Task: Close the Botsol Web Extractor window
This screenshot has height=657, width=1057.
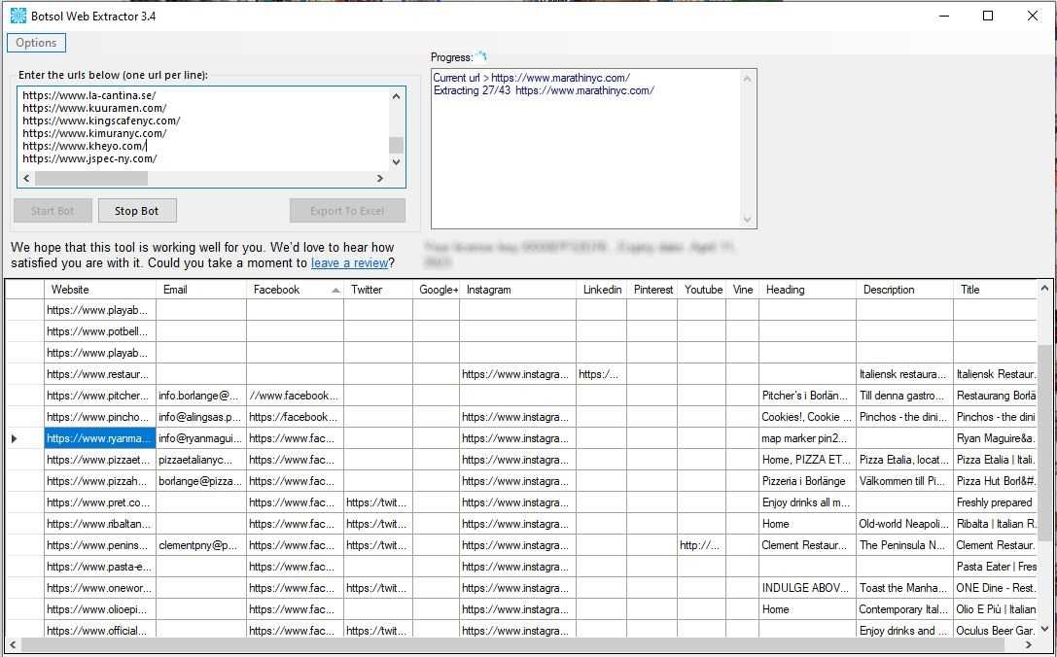Action: [1032, 16]
